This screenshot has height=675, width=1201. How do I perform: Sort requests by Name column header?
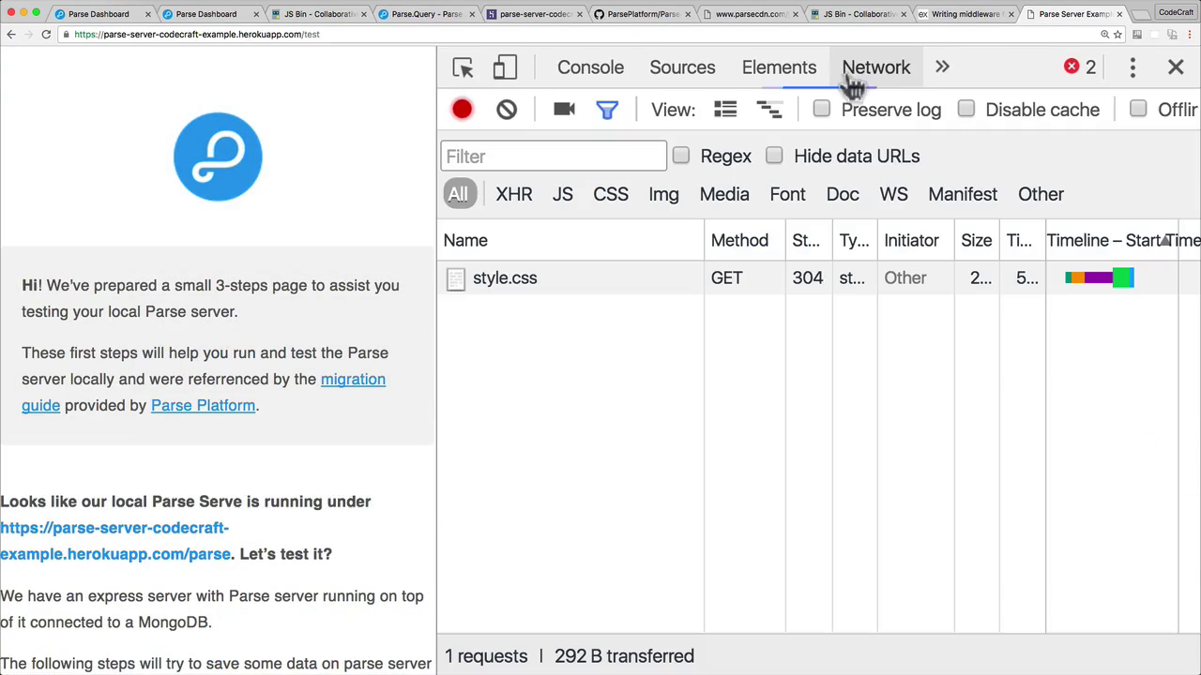pos(570,241)
